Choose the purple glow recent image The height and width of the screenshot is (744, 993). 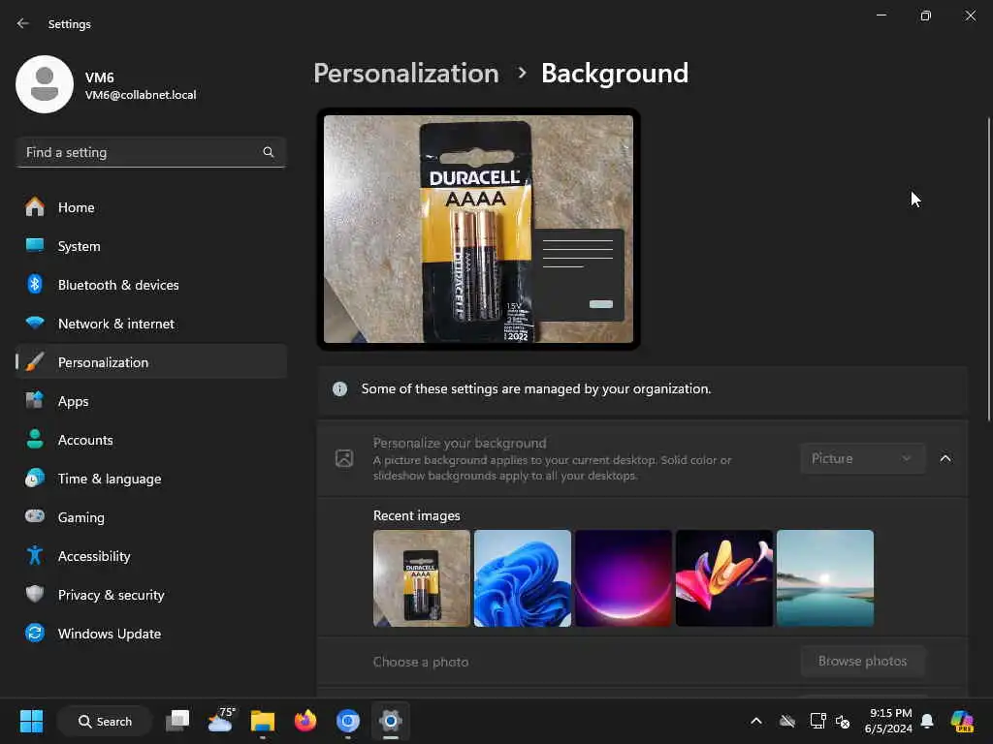624,578
